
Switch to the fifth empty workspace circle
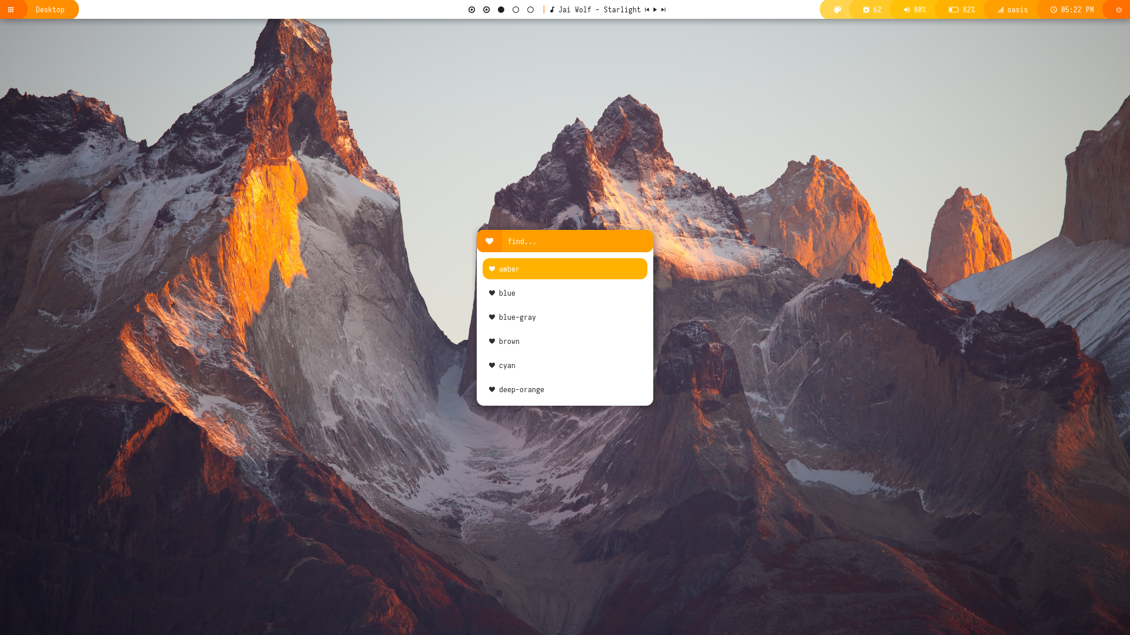530,9
